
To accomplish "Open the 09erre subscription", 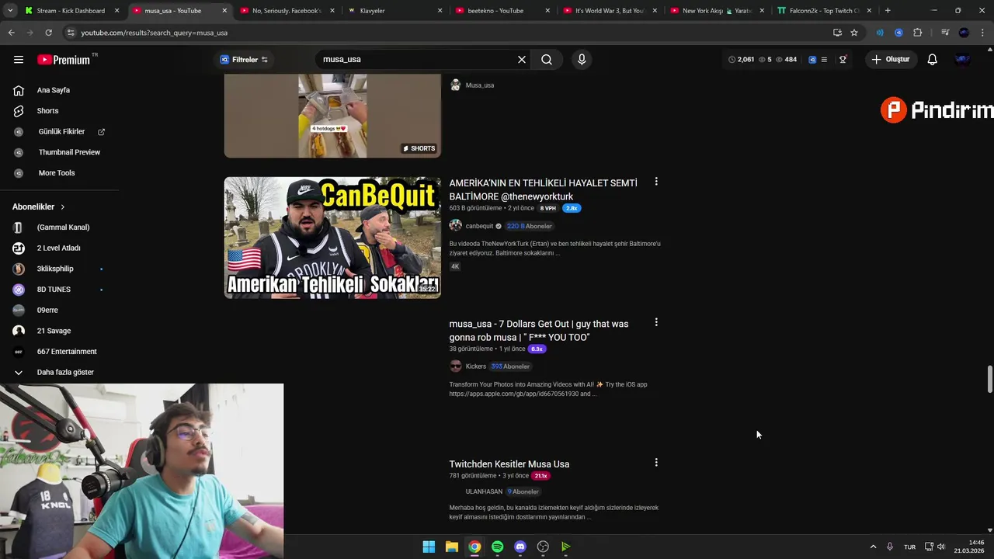I will (47, 310).
